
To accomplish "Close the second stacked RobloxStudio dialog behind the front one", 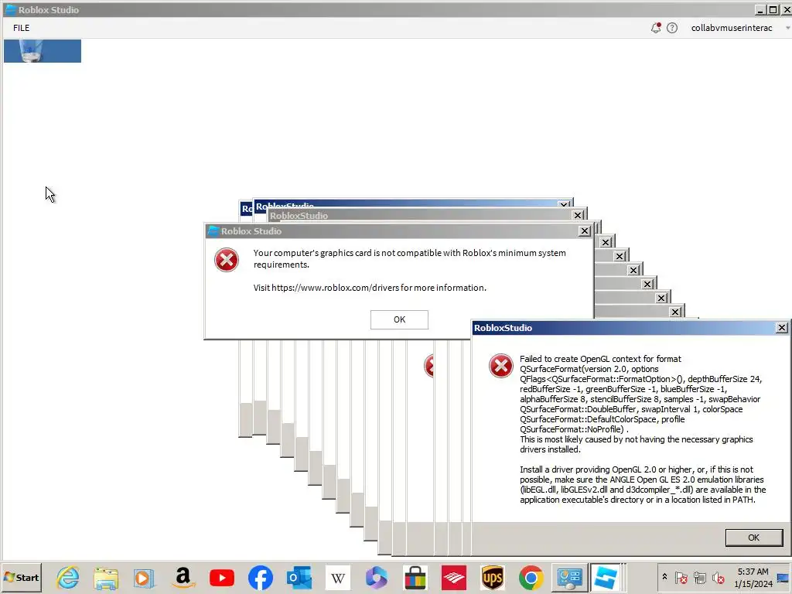I will click(578, 215).
